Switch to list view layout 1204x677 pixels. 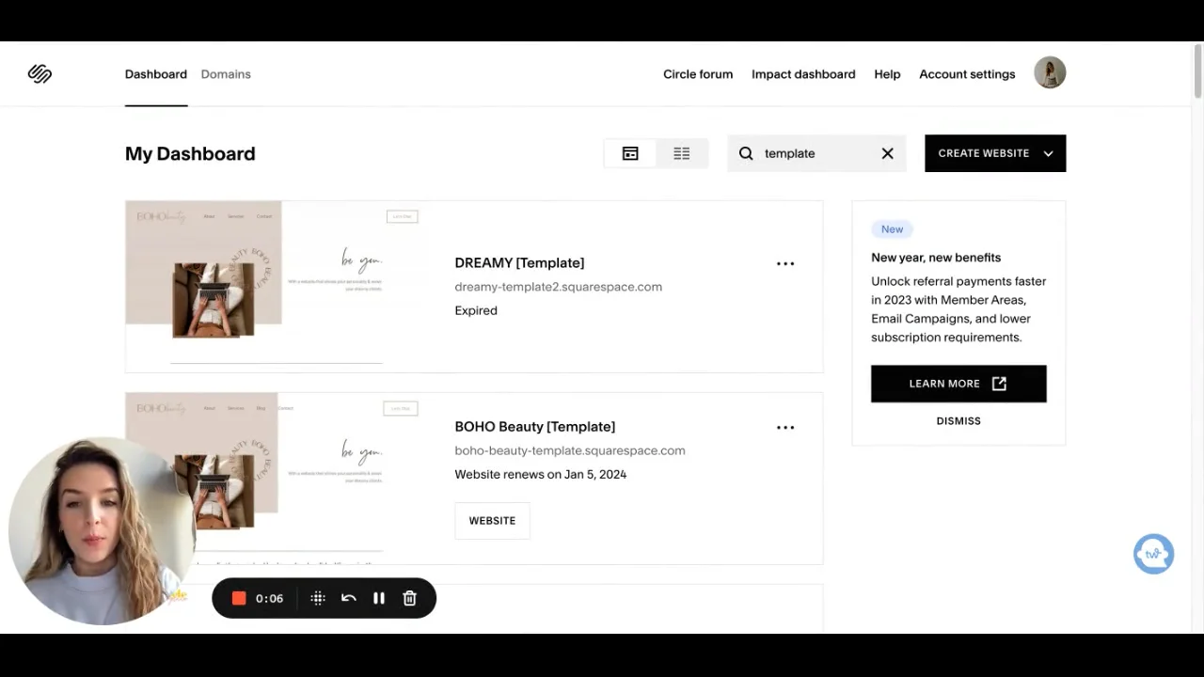coord(682,153)
